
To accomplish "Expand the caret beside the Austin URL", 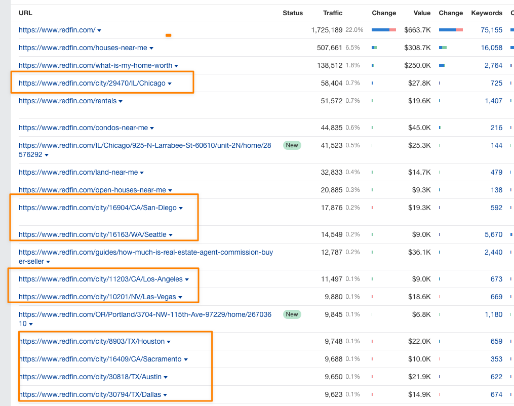I will 166,377.
